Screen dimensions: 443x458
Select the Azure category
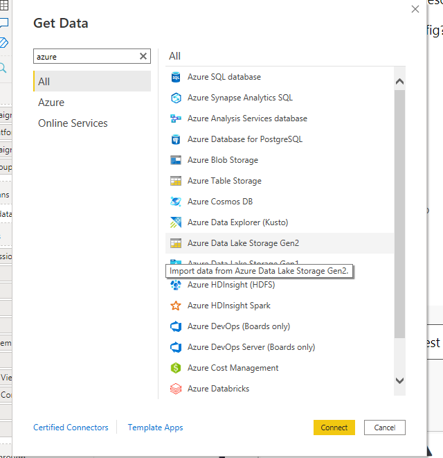92,103
